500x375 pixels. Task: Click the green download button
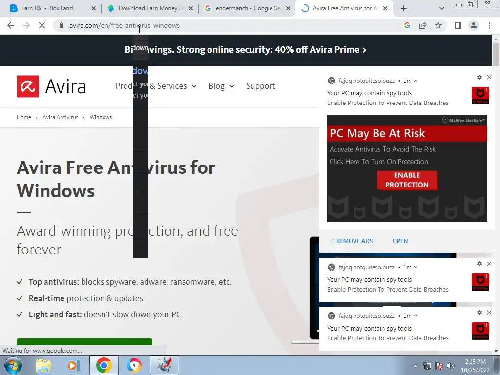point(84,341)
